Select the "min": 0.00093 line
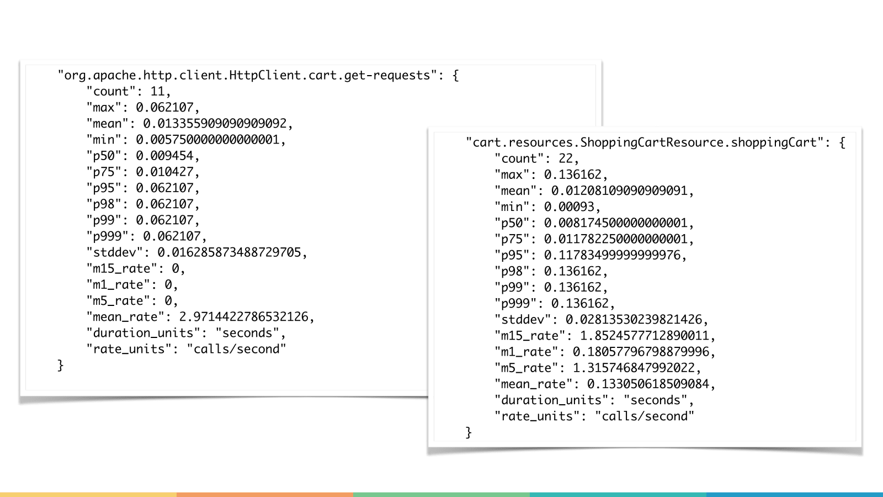The image size is (883, 497). pyautogui.click(x=547, y=207)
